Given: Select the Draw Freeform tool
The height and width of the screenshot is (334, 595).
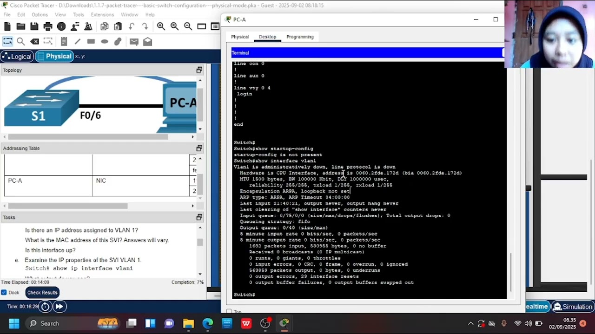Looking at the screenshot, I should [x=118, y=41].
